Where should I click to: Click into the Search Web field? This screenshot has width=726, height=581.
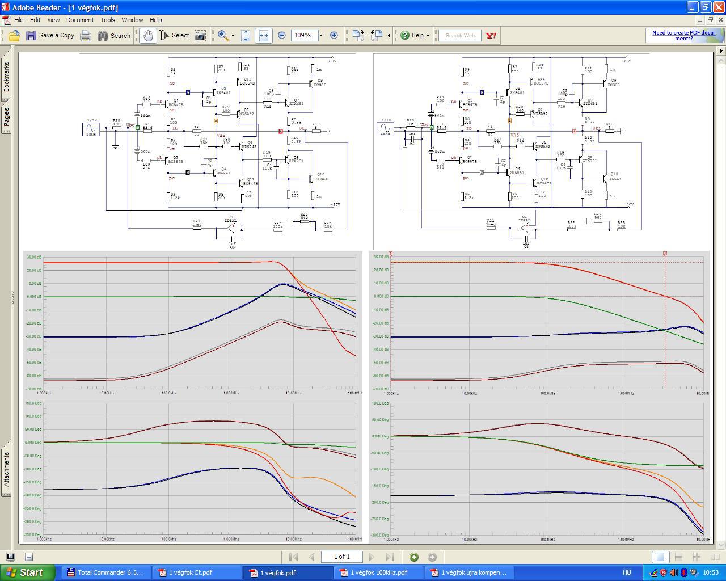click(x=460, y=35)
